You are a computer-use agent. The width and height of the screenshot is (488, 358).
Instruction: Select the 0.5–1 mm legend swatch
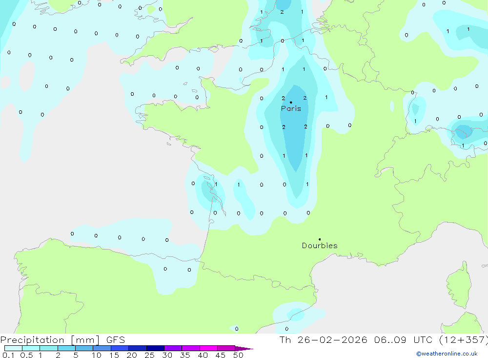tap(31, 348)
